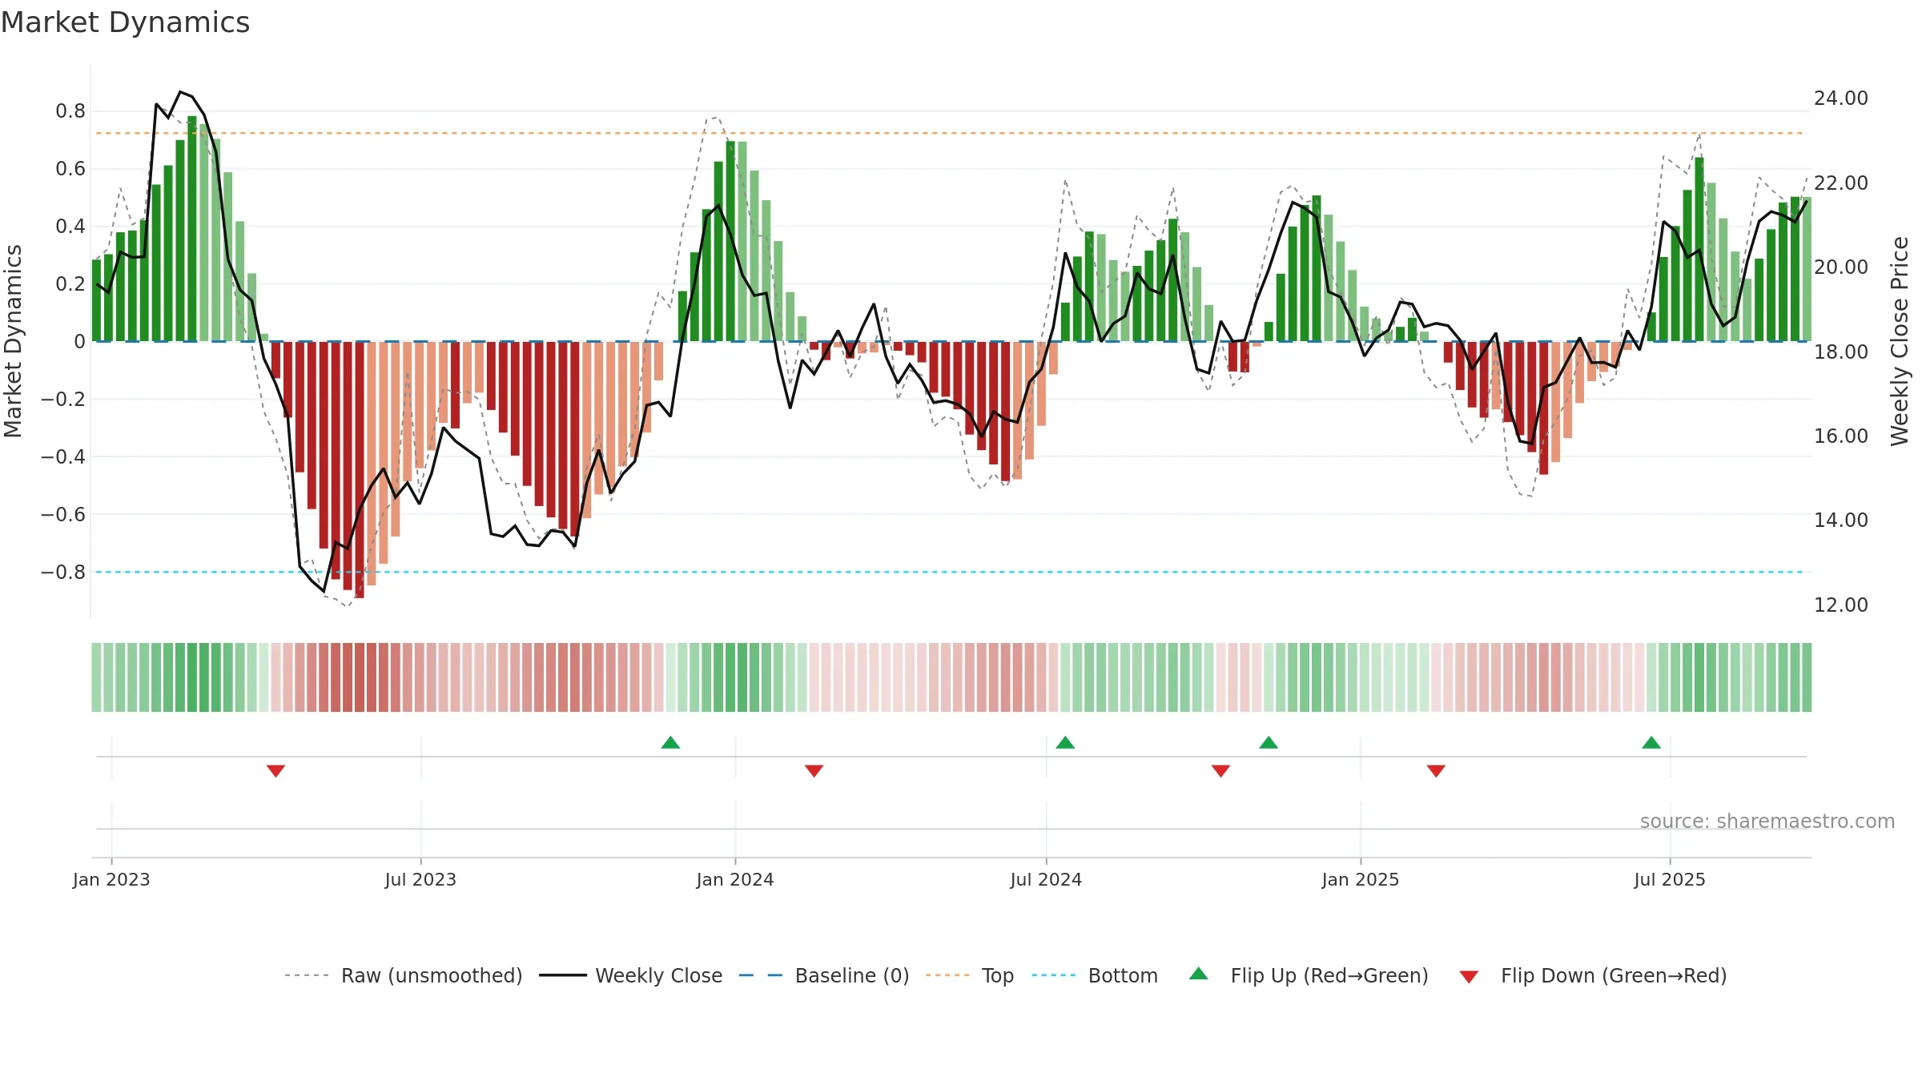Click the 24.00 right-axis price label

click(x=1841, y=98)
